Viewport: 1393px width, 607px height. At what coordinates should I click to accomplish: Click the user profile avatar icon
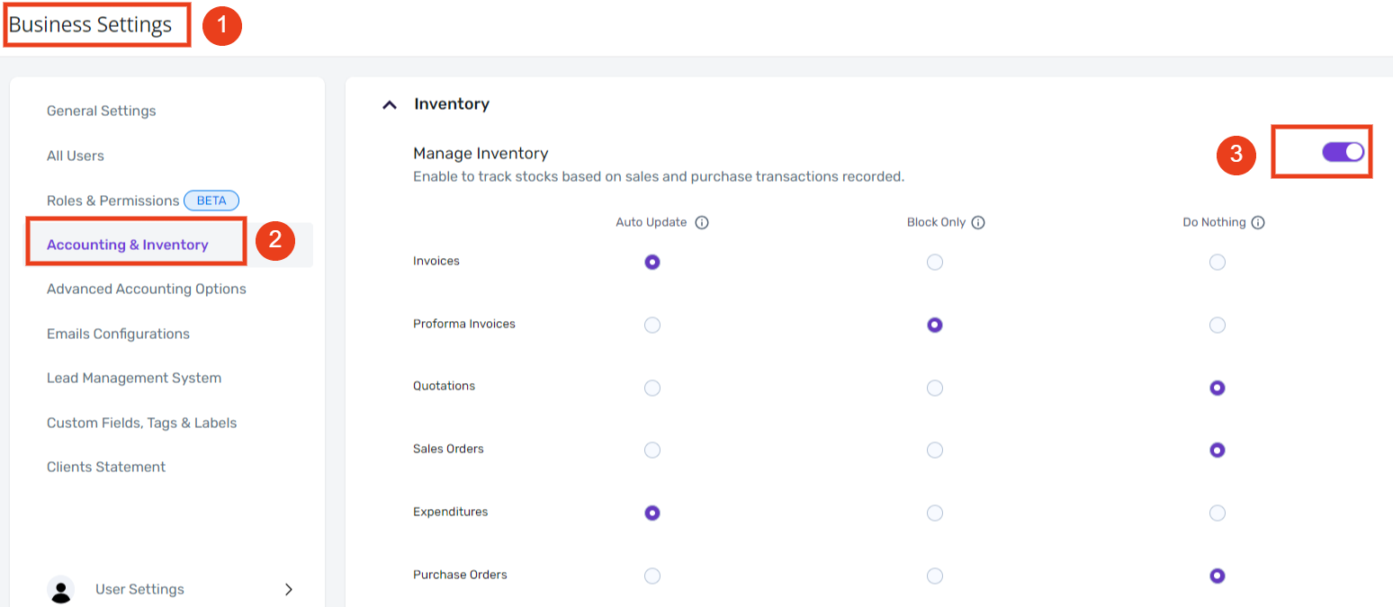61,590
